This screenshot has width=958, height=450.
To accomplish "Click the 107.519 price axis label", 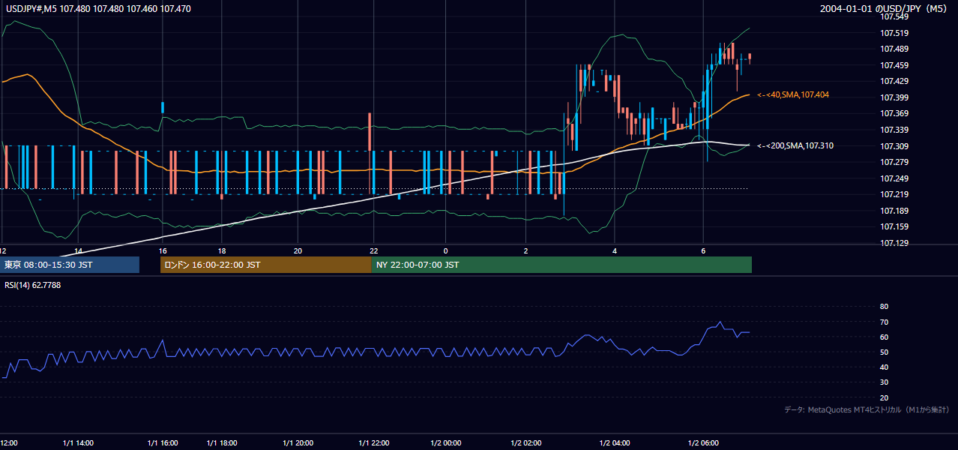I will [895, 33].
